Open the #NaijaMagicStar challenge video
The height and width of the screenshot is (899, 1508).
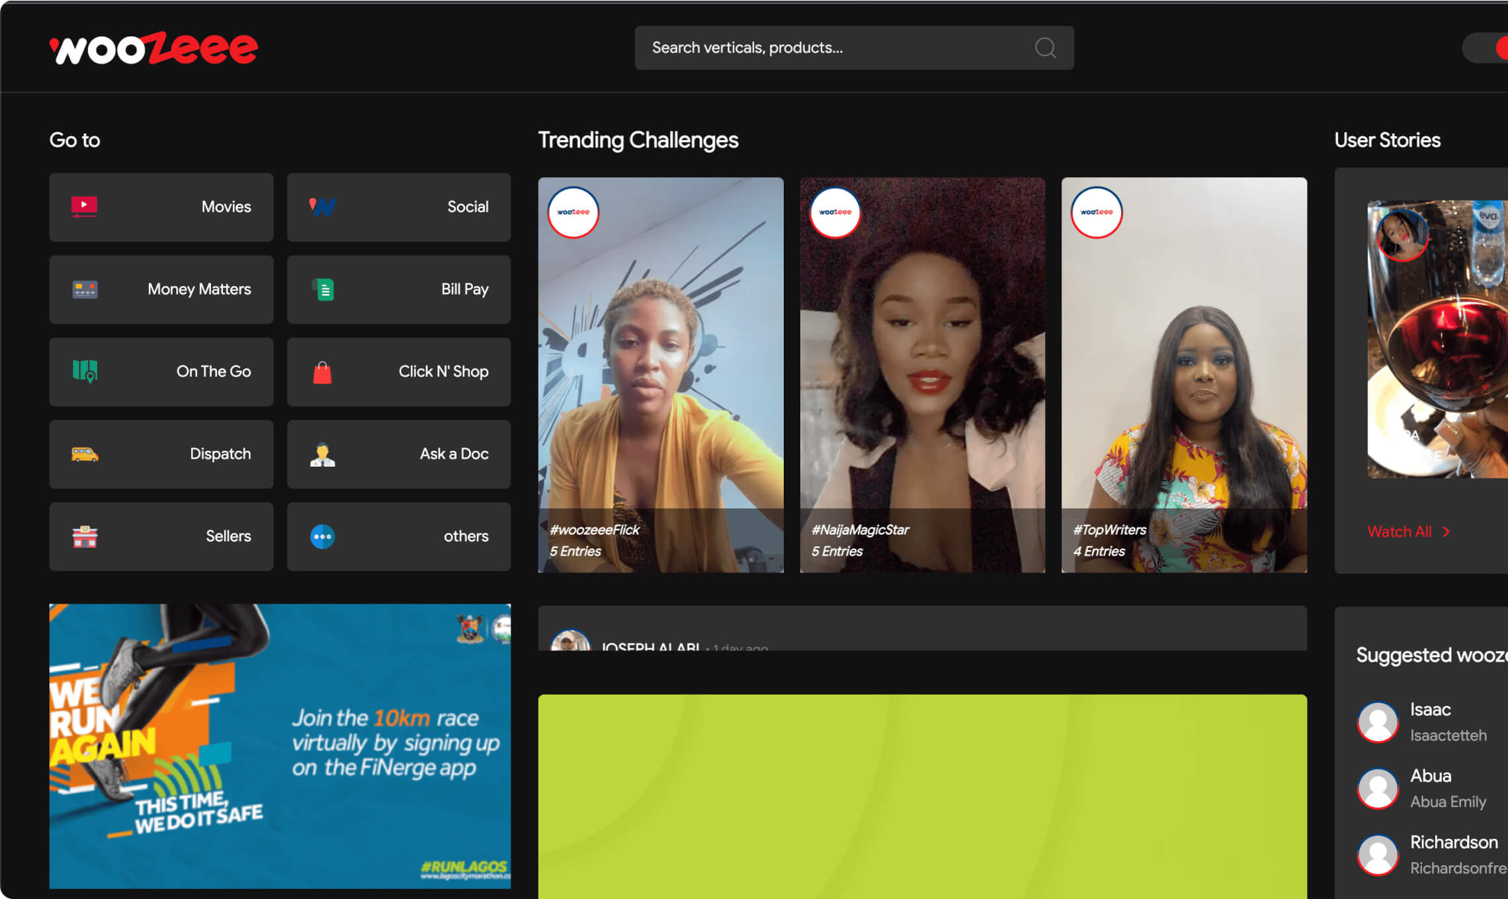point(923,374)
